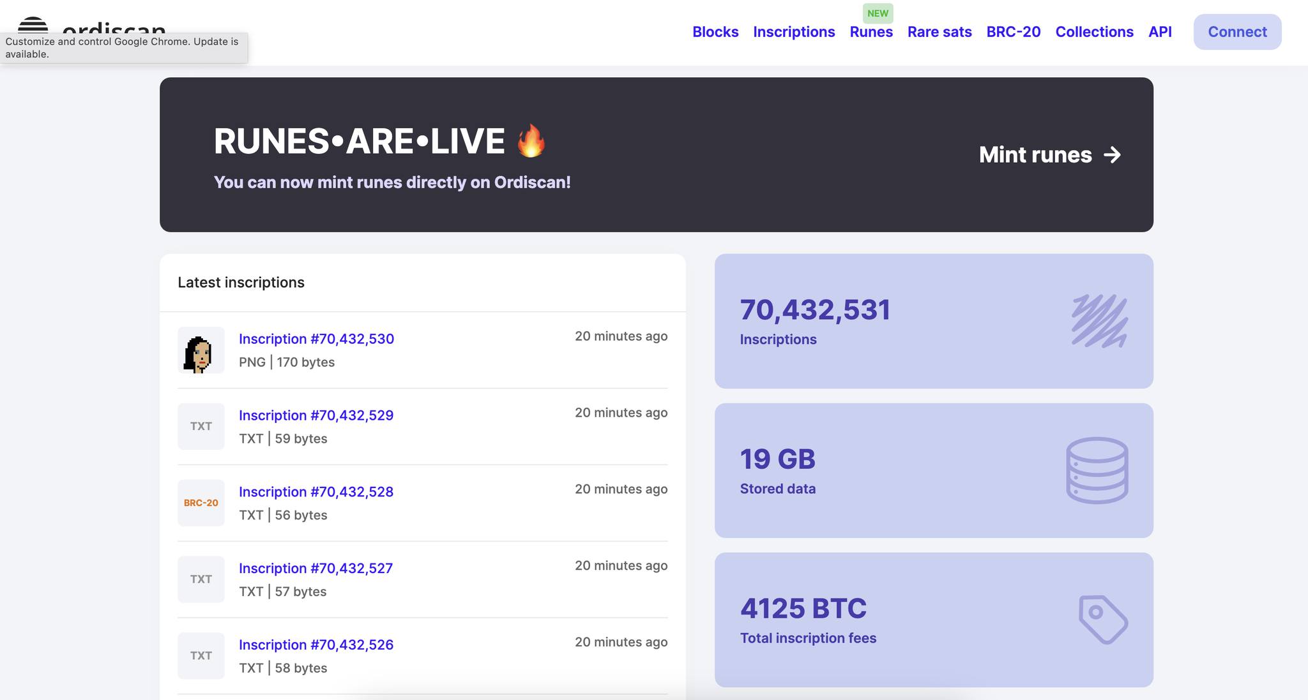Click the Ordiscan logo icon
Image resolution: width=1308 pixels, height=700 pixels.
click(33, 25)
